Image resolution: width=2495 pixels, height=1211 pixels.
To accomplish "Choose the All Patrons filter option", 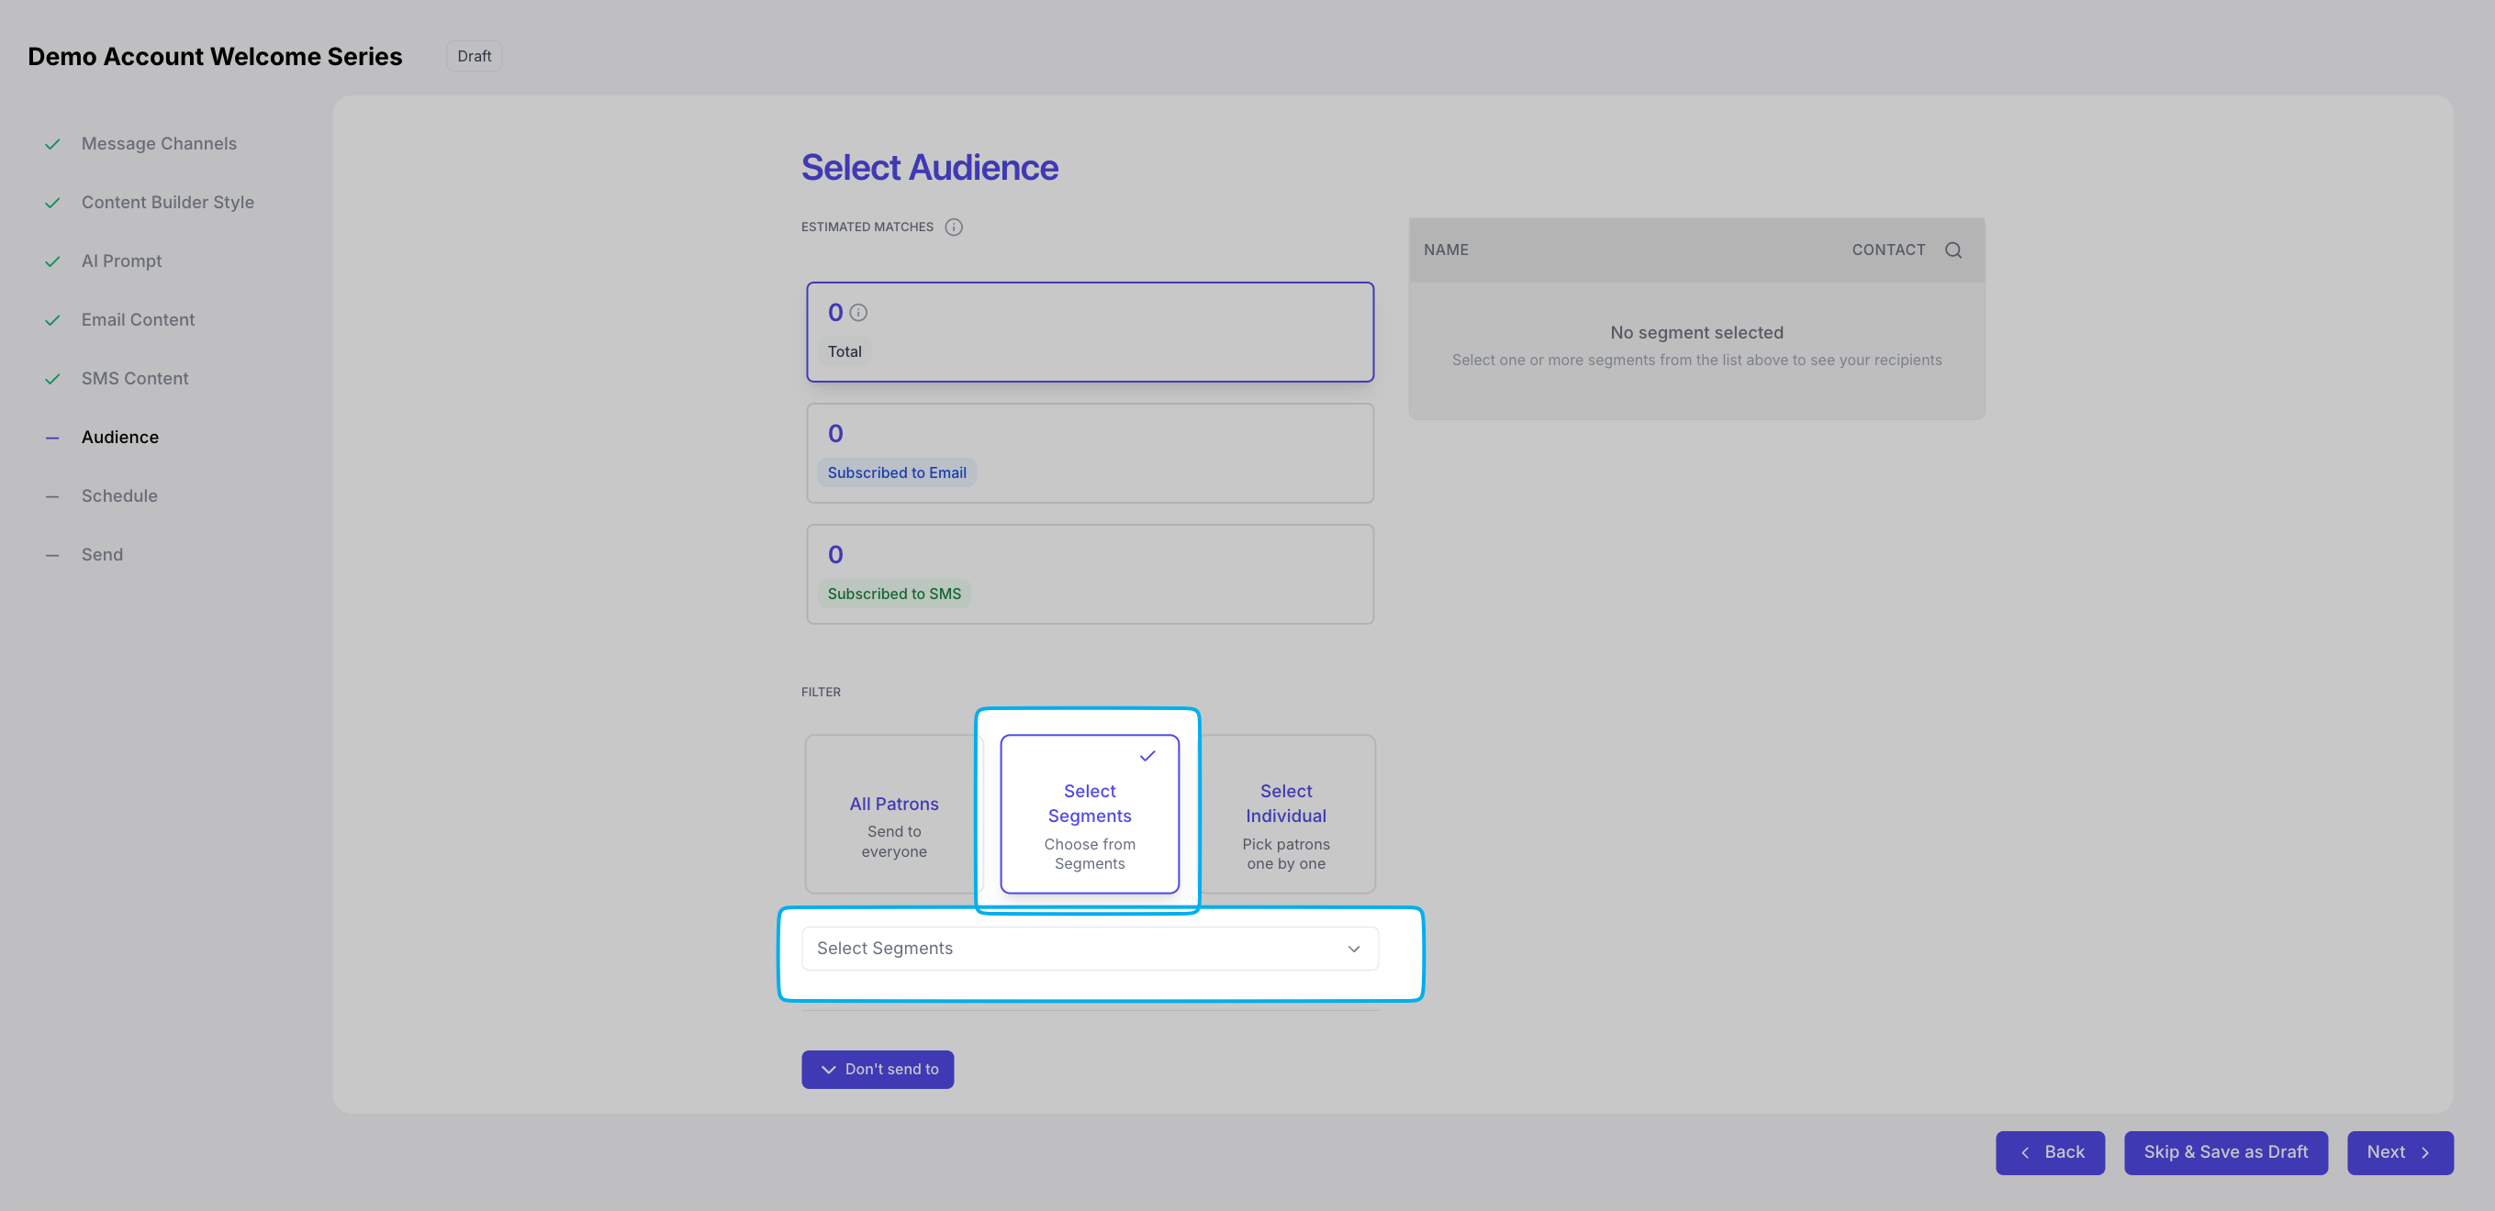I will [x=893, y=814].
